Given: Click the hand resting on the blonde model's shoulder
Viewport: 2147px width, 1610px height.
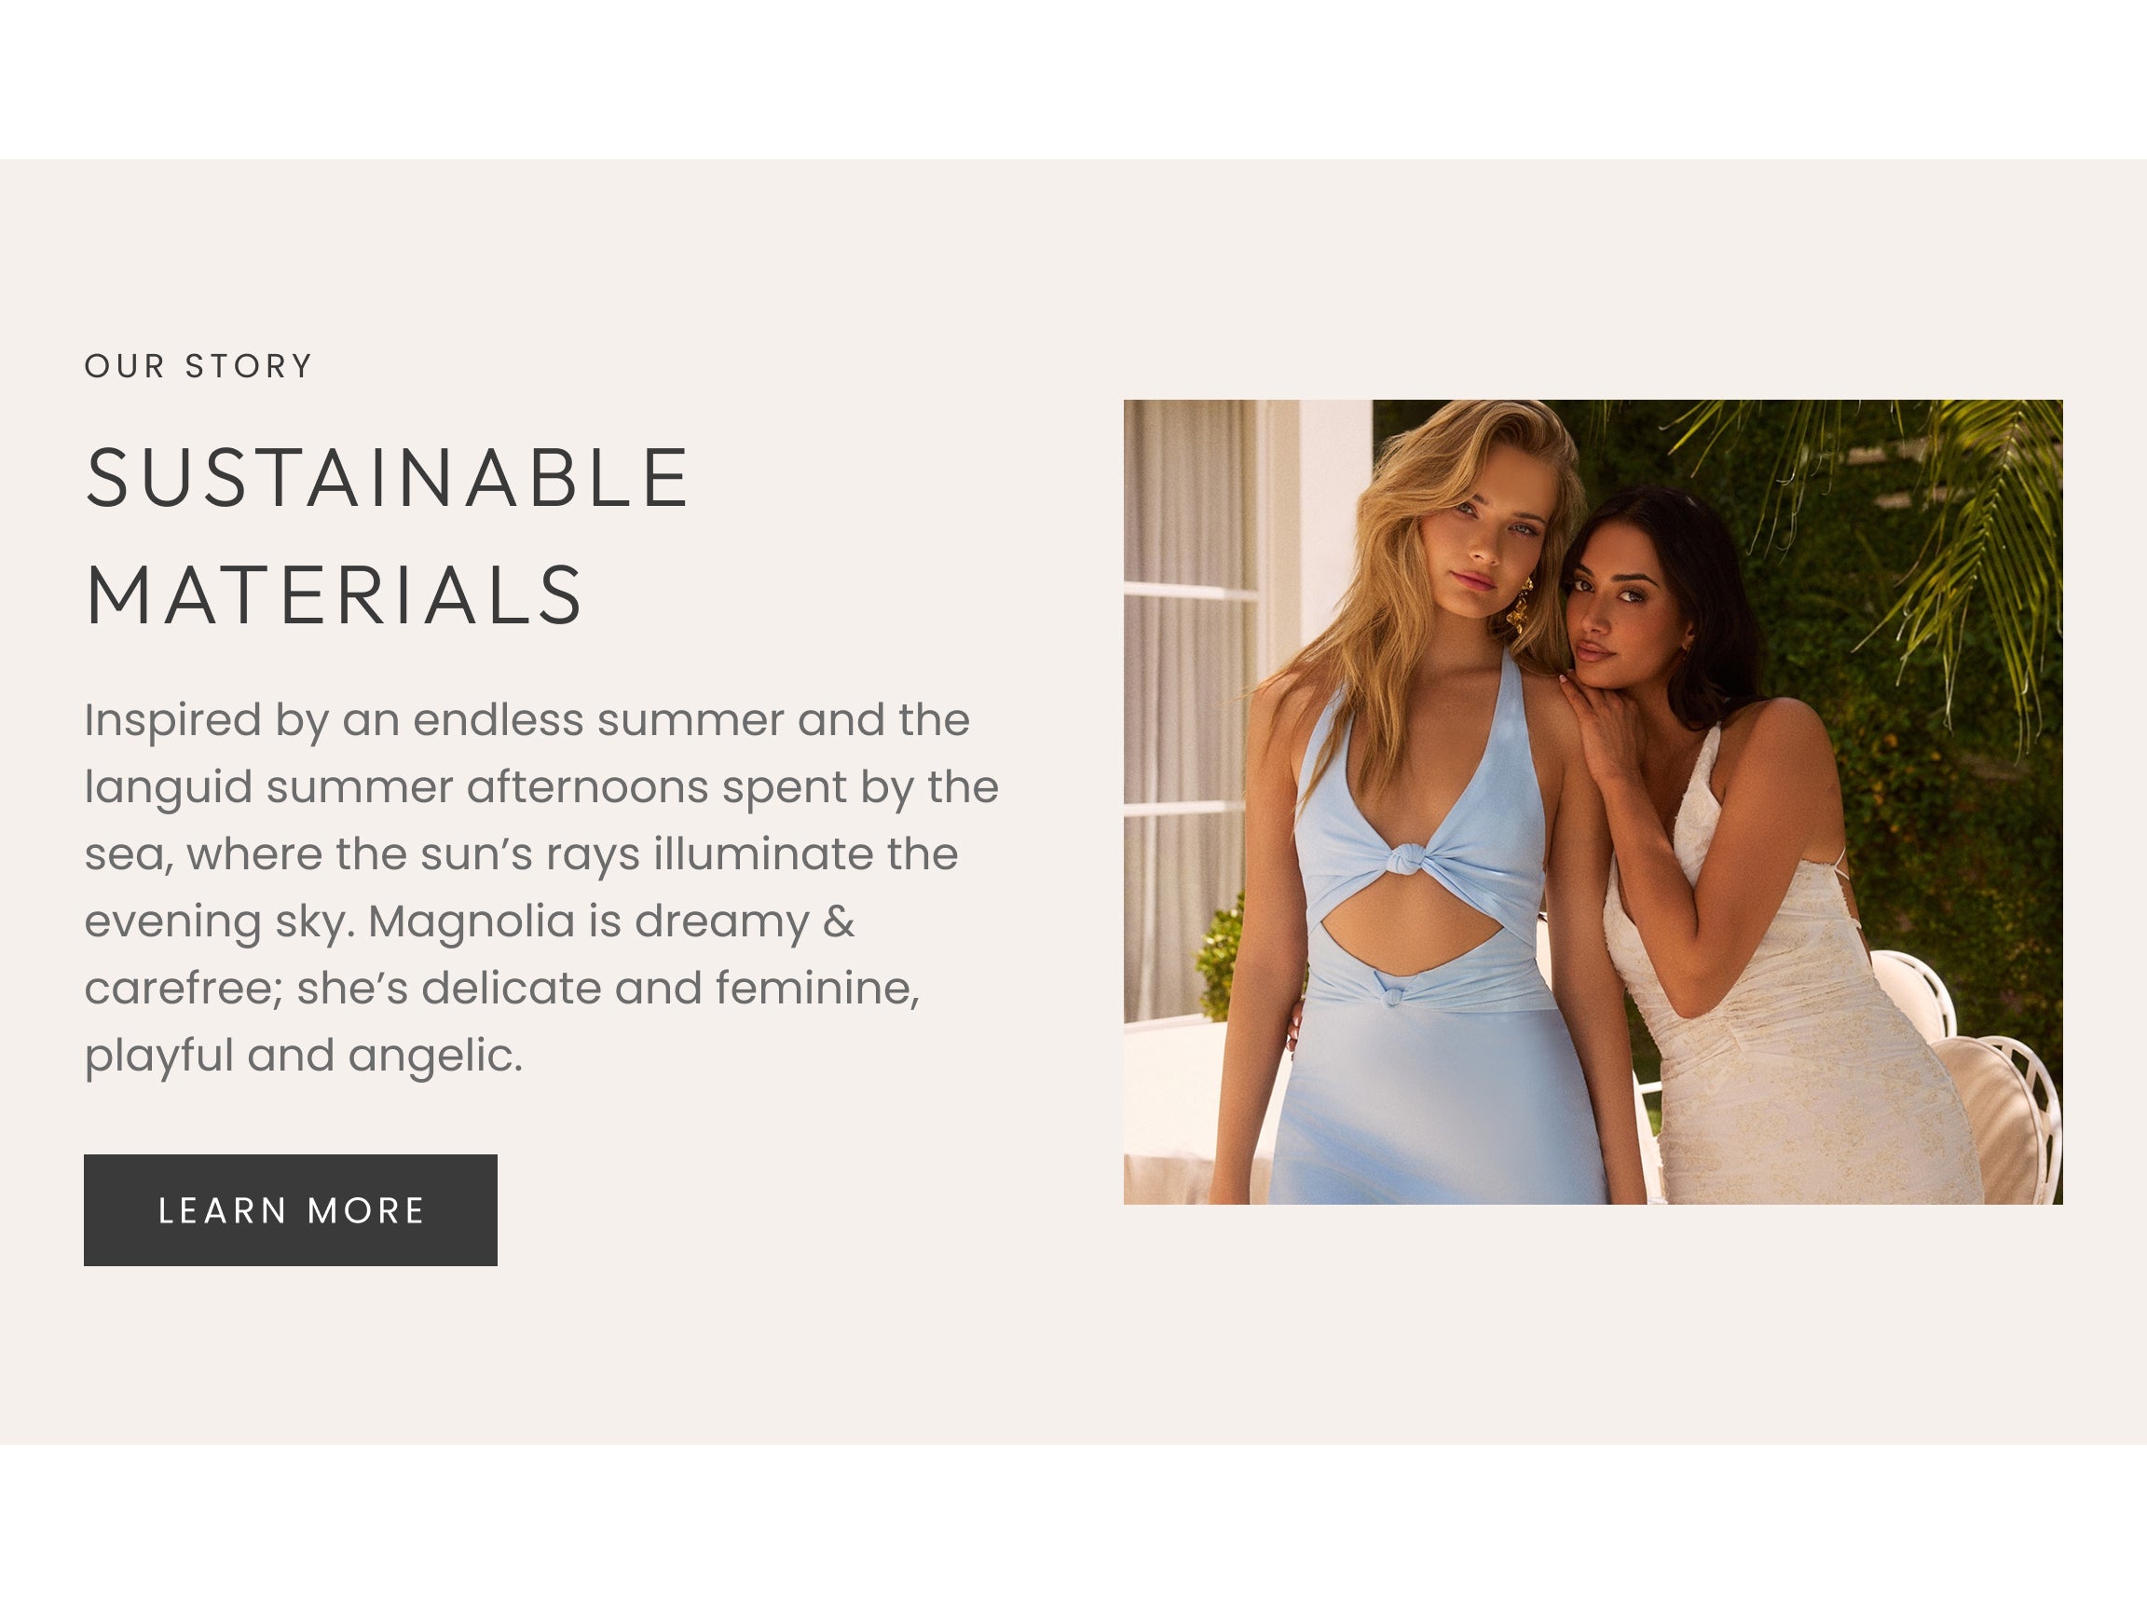Looking at the screenshot, I should point(1600,723).
